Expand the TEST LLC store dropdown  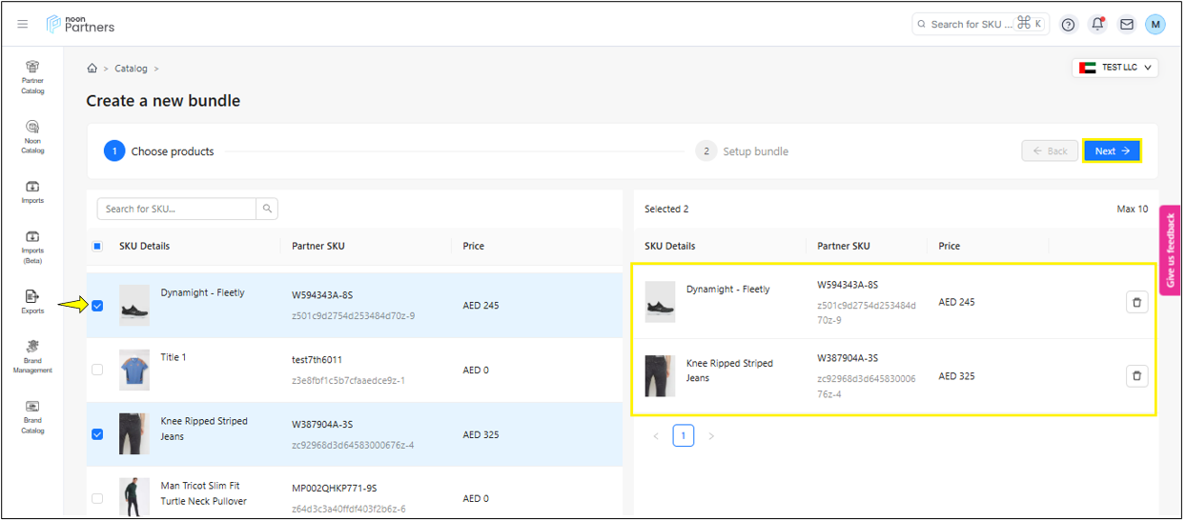(x=1114, y=68)
